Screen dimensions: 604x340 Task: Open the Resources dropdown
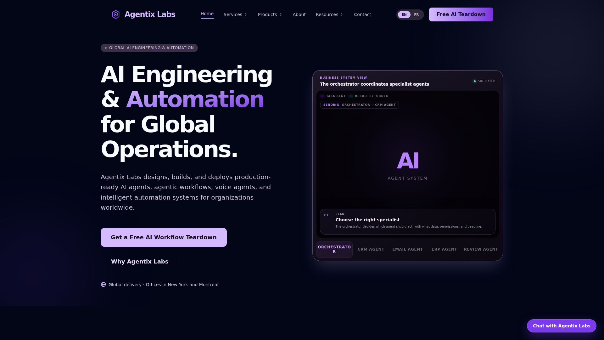tap(329, 14)
